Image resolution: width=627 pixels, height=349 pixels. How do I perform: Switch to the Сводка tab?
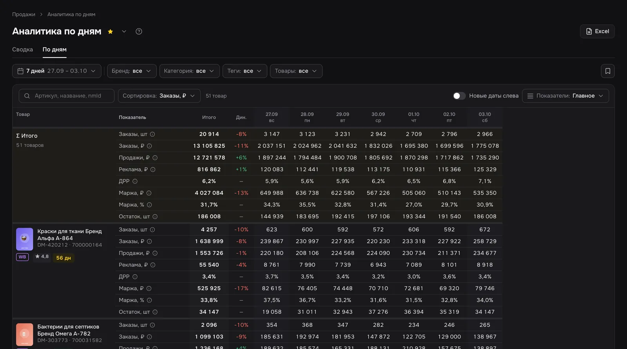pyautogui.click(x=22, y=49)
